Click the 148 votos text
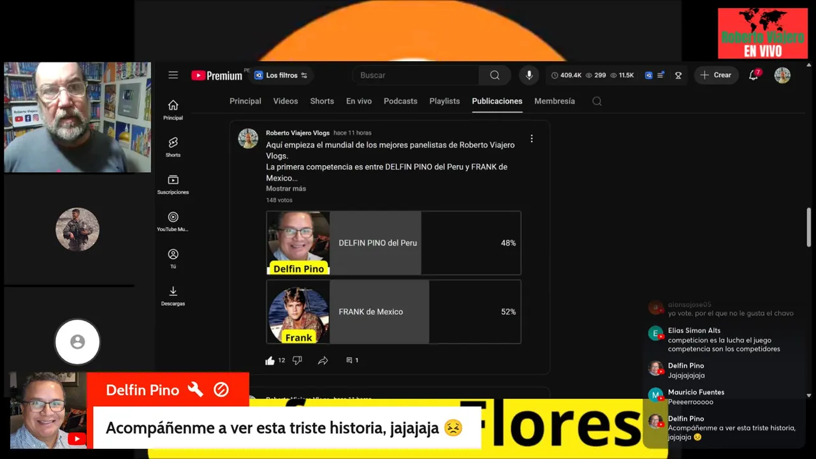The height and width of the screenshot is (459, 816). pyautogui.click(x=279, y=200)
